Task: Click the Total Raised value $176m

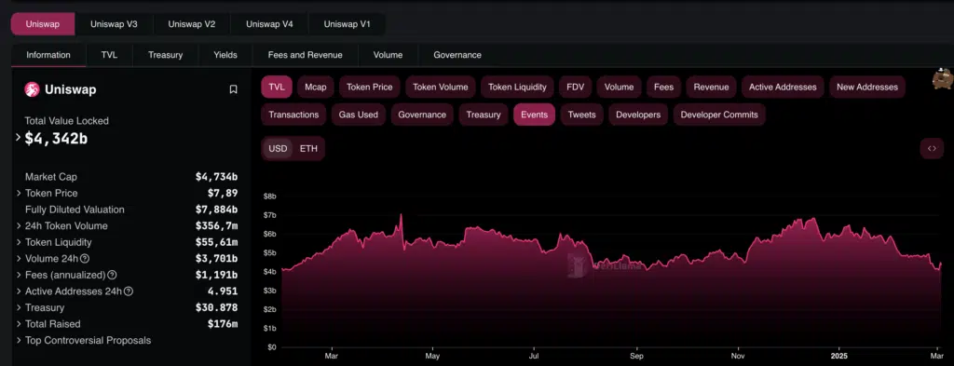Action: tap(223, 324)
